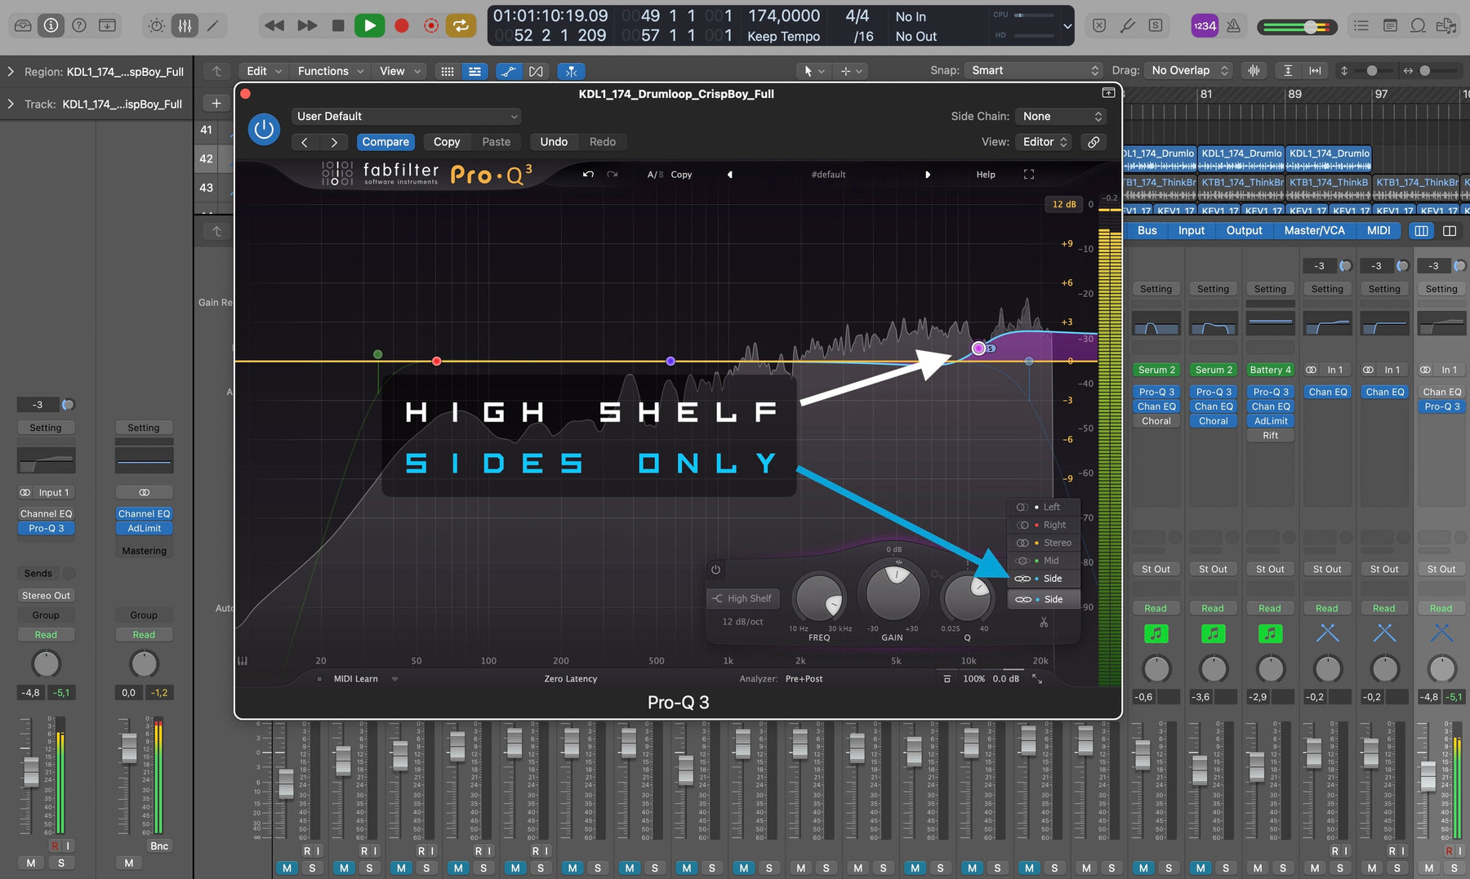Click the band split scissors icon
Screen dimensions: 1470x879
[x=1044, y=623]
